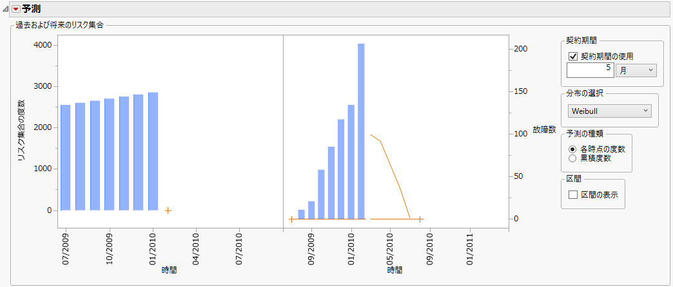Toggle the 契約期間の使用 checkbox
This screenshot has height=287, width=673.
pos(572,56)
